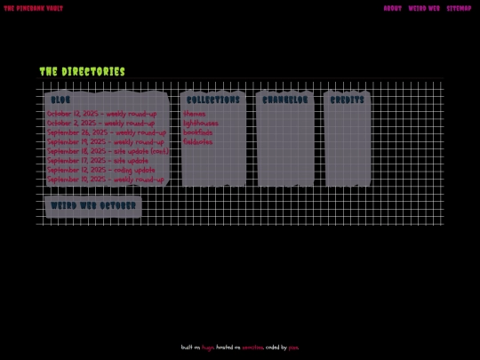Open September 19, 2025 weekly round-up
This screenshot has height=360, width=480.
105,142
